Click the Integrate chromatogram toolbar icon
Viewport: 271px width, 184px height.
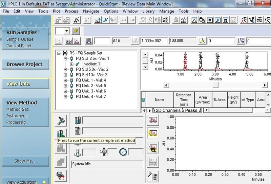pos(98,20)
